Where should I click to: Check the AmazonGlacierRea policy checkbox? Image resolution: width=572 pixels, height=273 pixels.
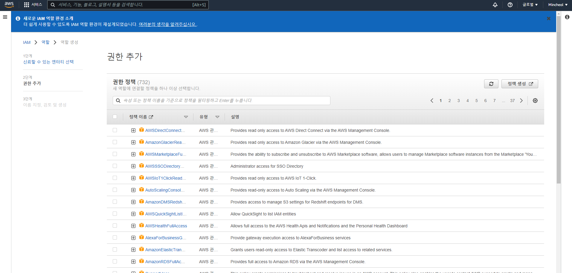115,142
